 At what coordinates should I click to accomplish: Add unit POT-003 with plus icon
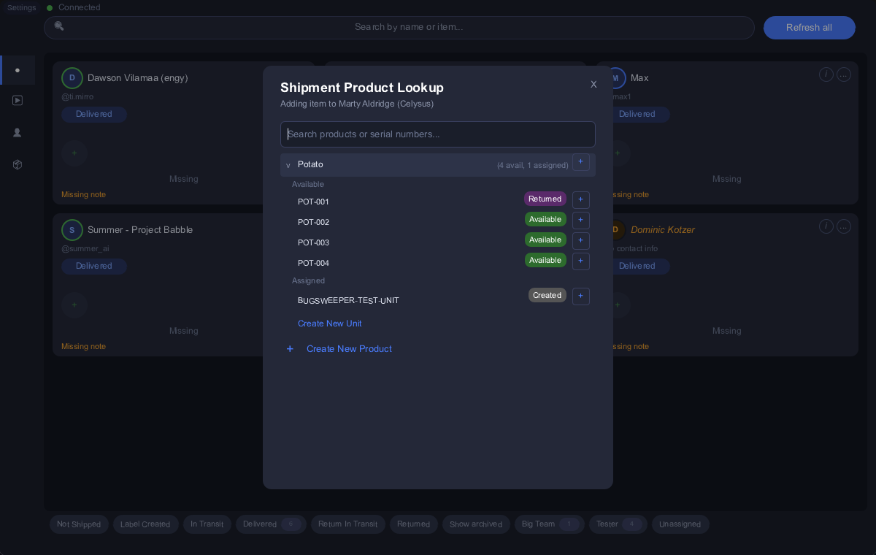[x=581, y=240]
